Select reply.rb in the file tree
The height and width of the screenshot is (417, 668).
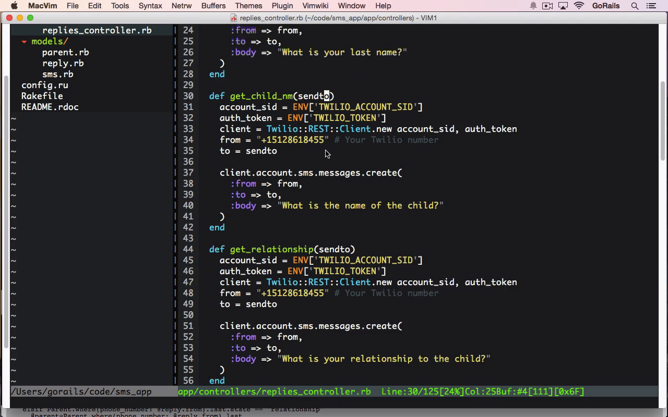[x=63, y=63]
